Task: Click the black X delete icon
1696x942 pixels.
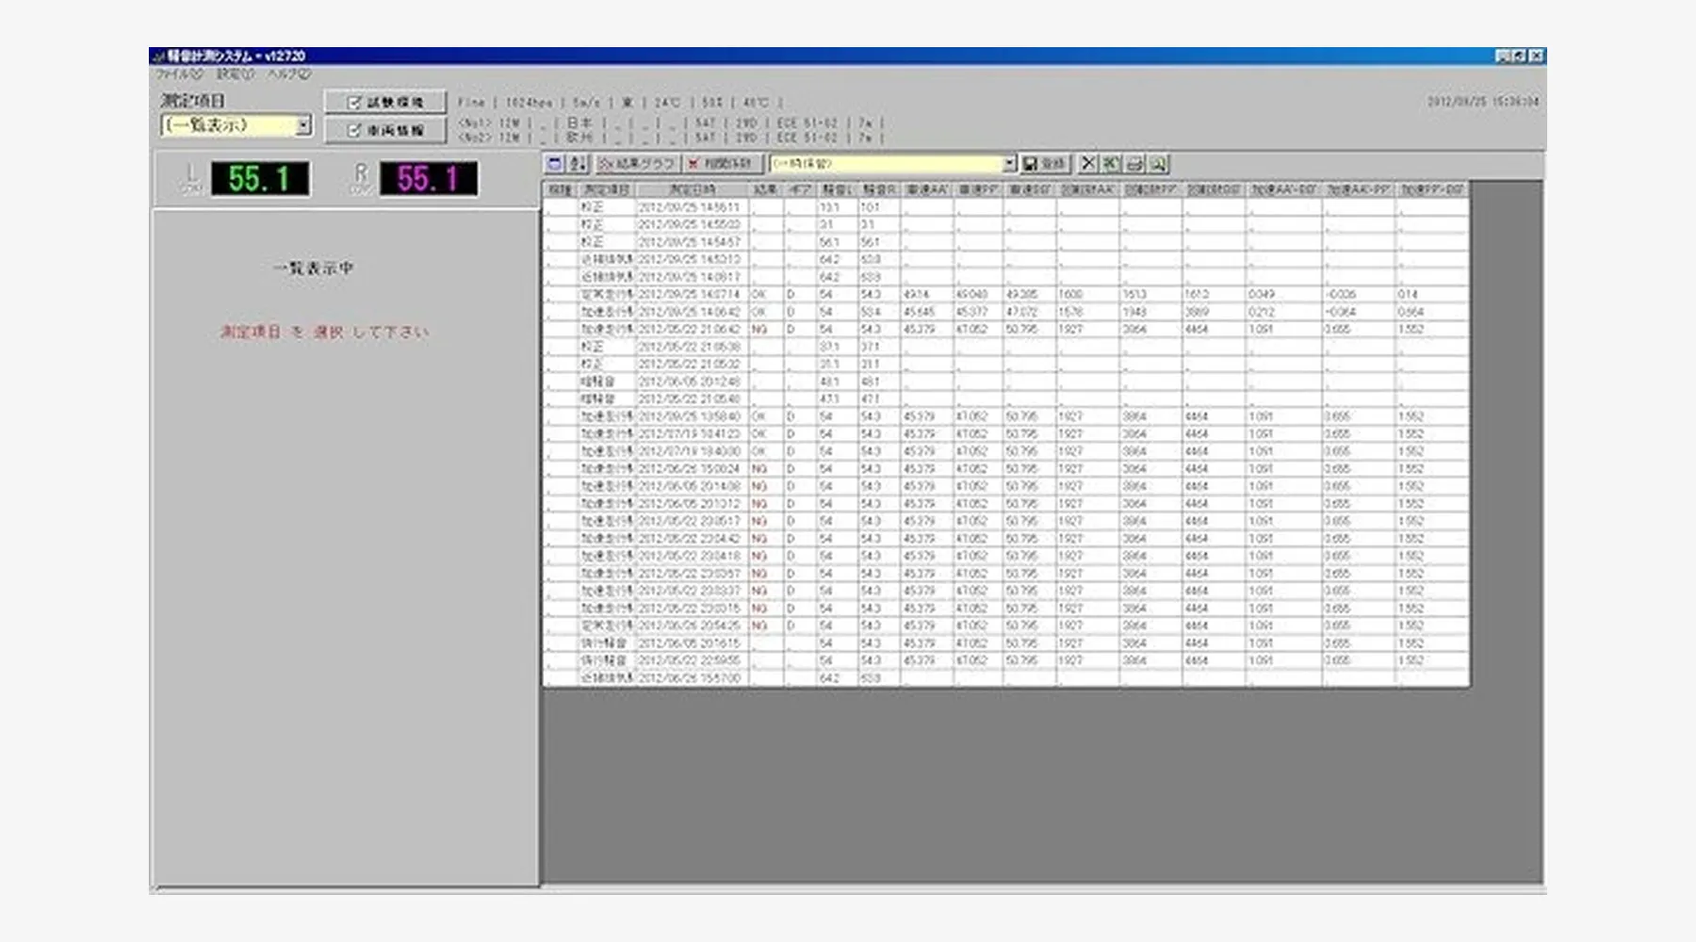Action: pos(1088,164)
